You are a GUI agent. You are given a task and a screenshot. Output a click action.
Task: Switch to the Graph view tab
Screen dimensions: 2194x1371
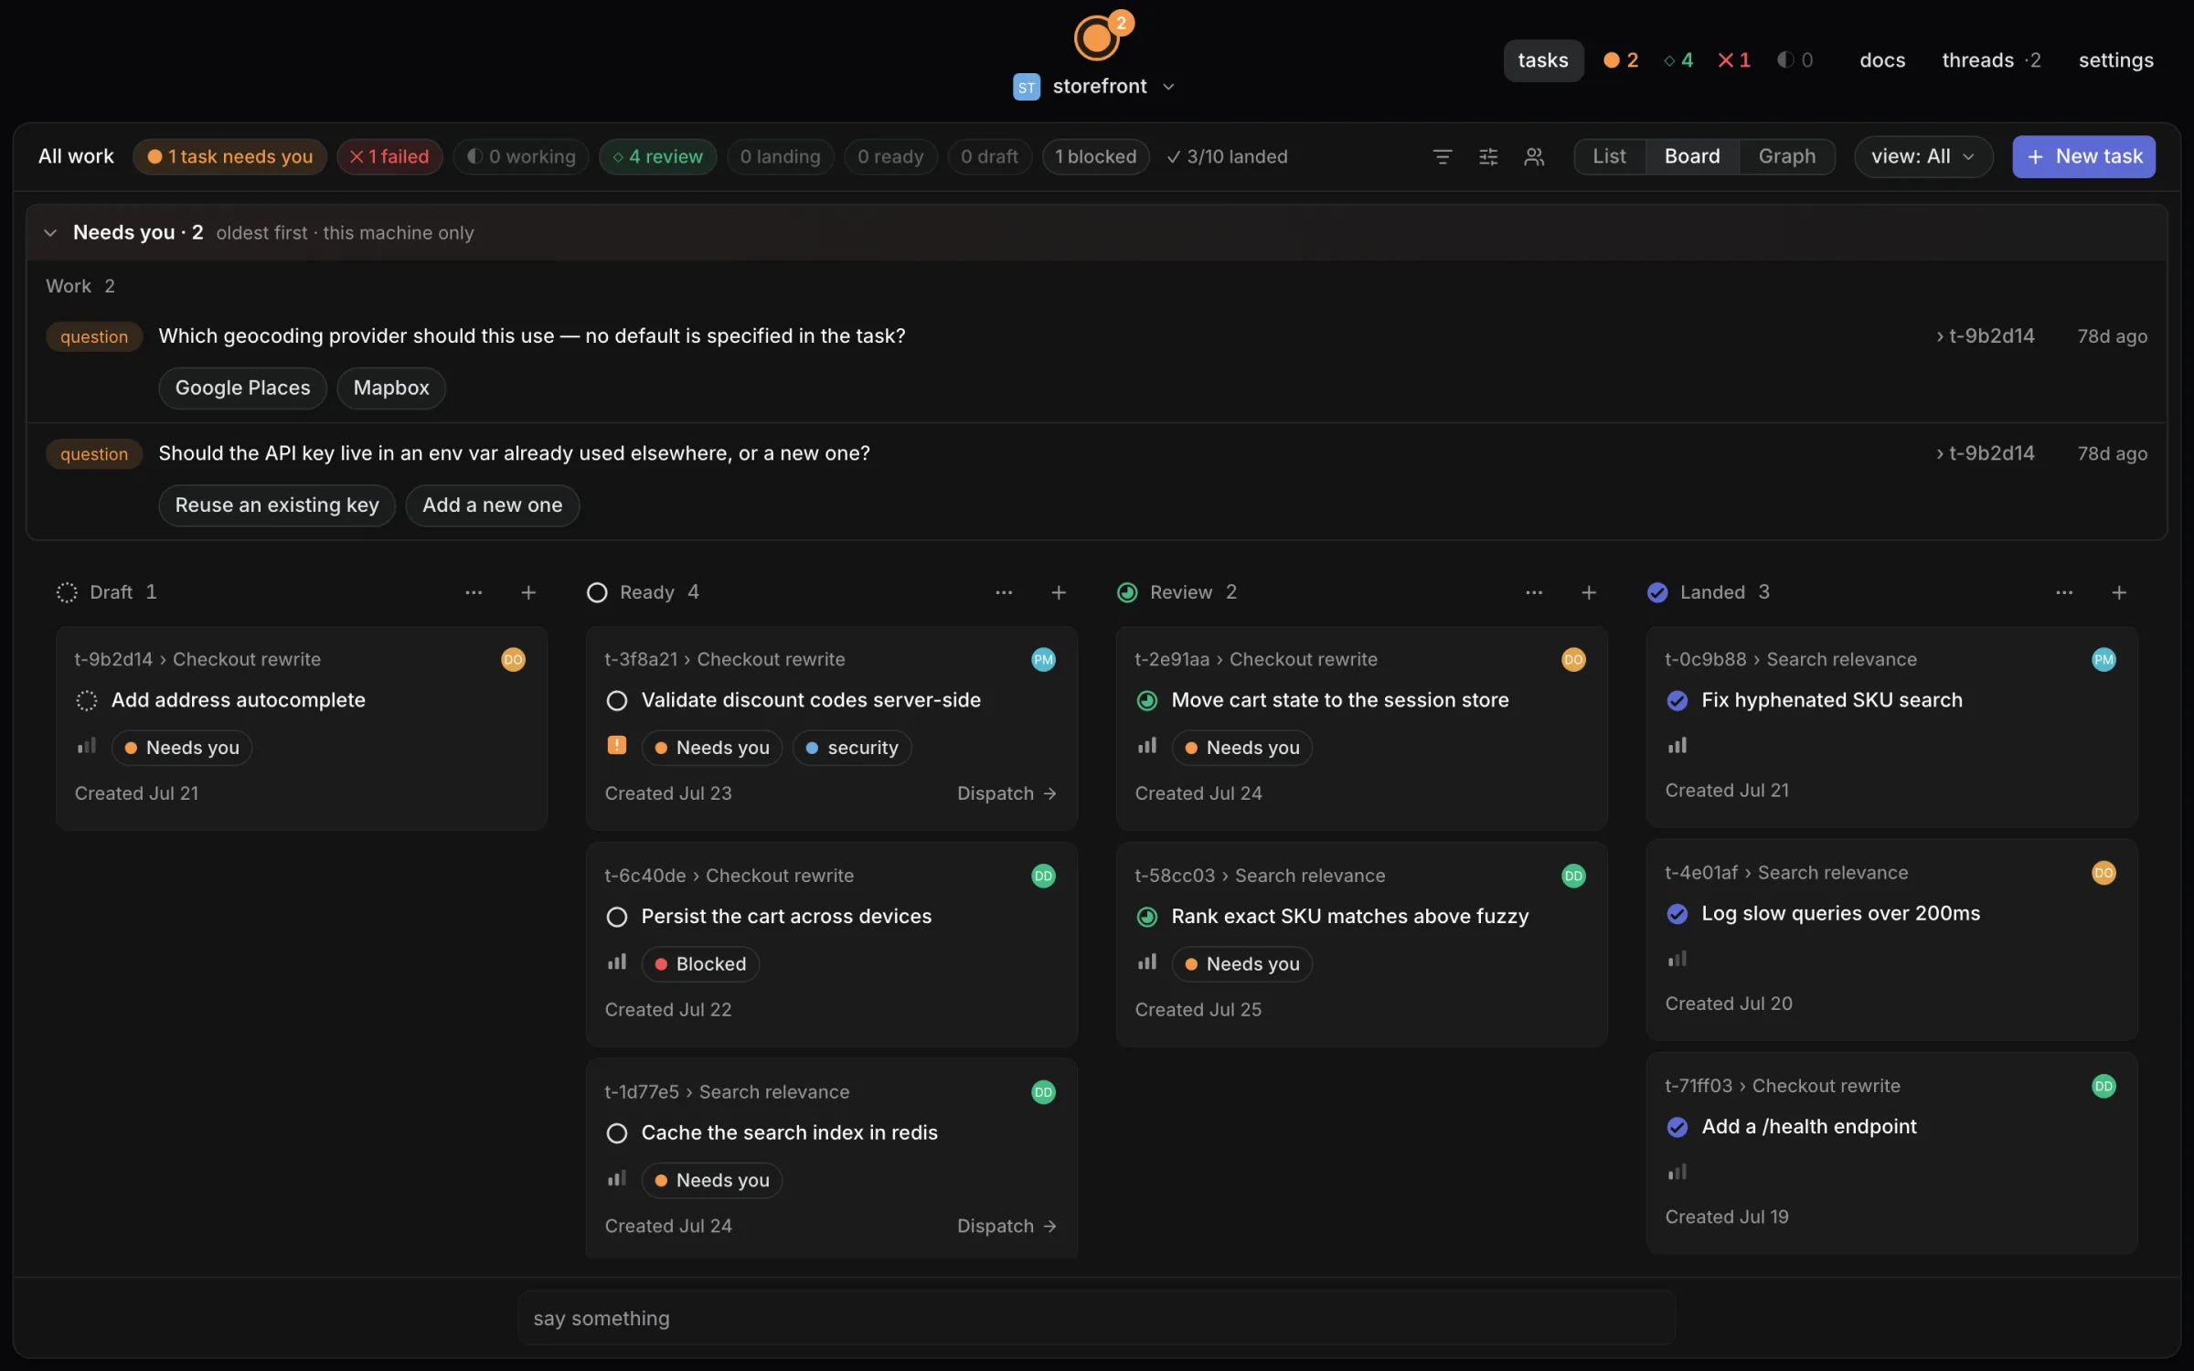pos(1786,156)
